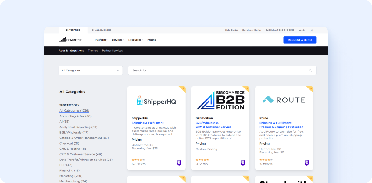Click the 47 reviews text
The height and width of the screenshot is (183, 372).
coord(266,164)
